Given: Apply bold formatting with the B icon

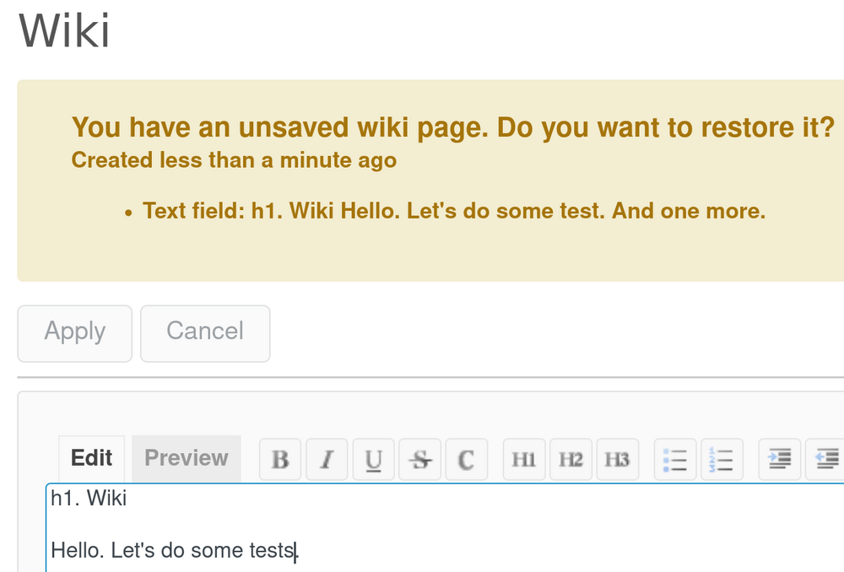Looking at the screenshot, I should (x=279, y=458).
